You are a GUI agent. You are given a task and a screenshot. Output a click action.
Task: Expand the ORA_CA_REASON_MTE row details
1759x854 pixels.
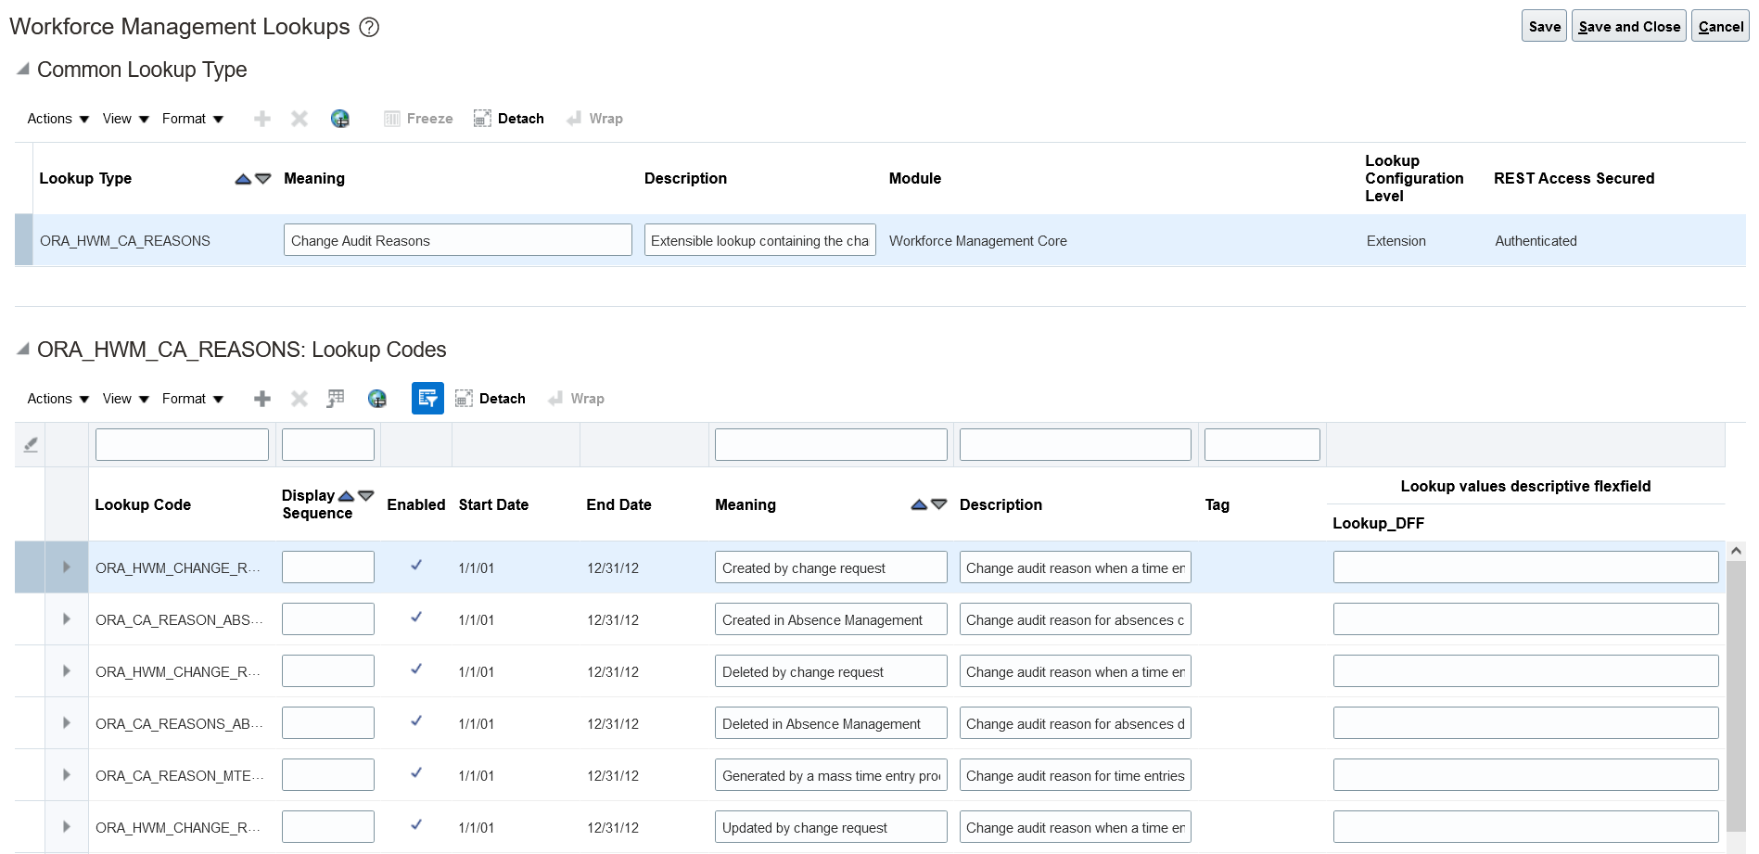(x=66, y=774)
